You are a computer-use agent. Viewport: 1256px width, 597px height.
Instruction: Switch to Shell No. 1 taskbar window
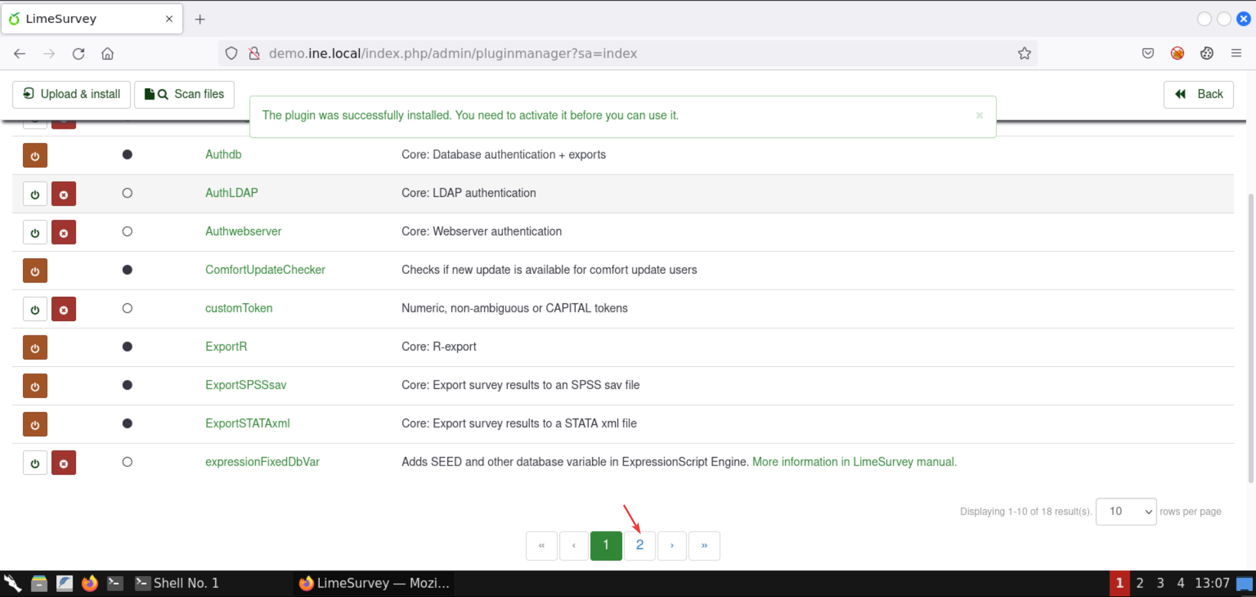pyautogui.click(x=177, y=583)
